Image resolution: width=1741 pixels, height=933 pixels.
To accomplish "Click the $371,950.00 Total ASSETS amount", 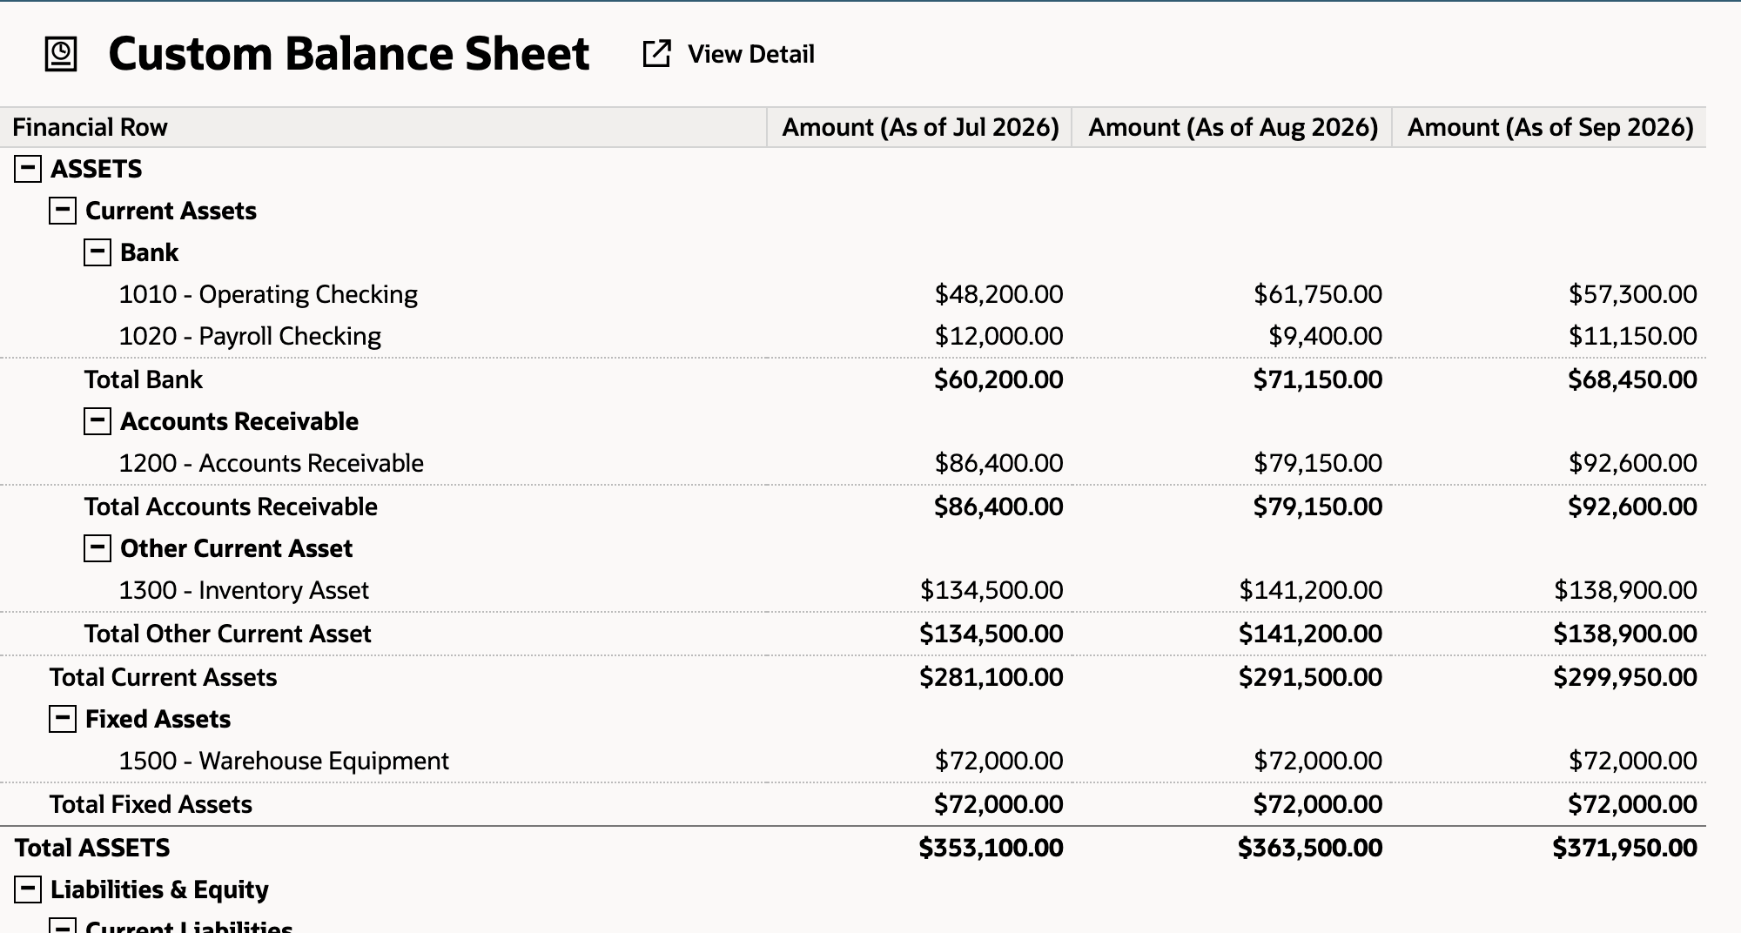I will 1625,848.
